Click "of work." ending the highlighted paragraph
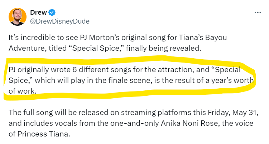 [22, 91]
